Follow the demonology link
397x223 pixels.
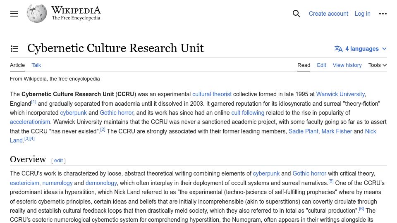[x=101, y=183]
